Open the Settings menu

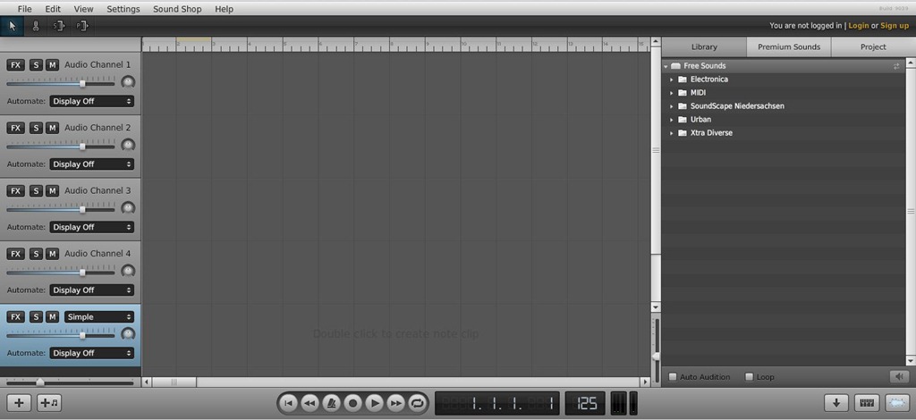(123, 9)
